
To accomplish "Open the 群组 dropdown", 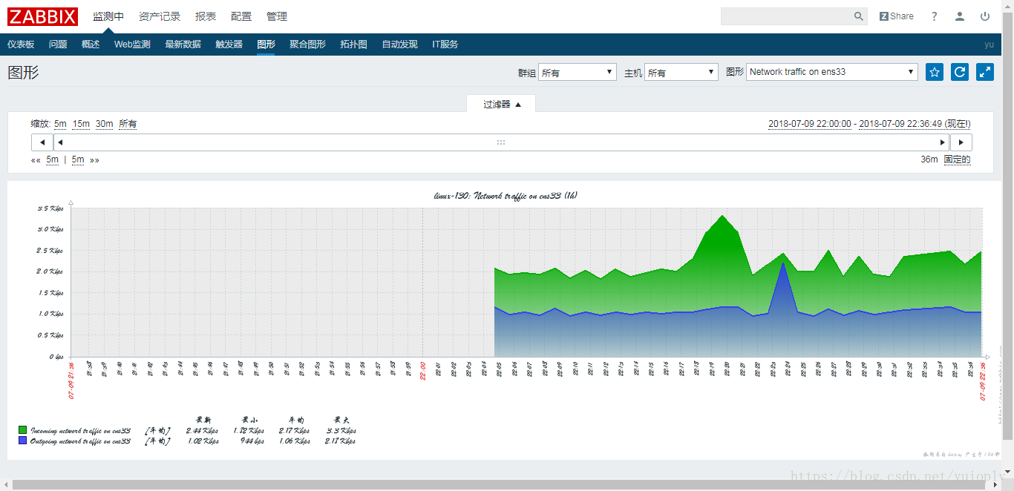I will tap(578, 72).
